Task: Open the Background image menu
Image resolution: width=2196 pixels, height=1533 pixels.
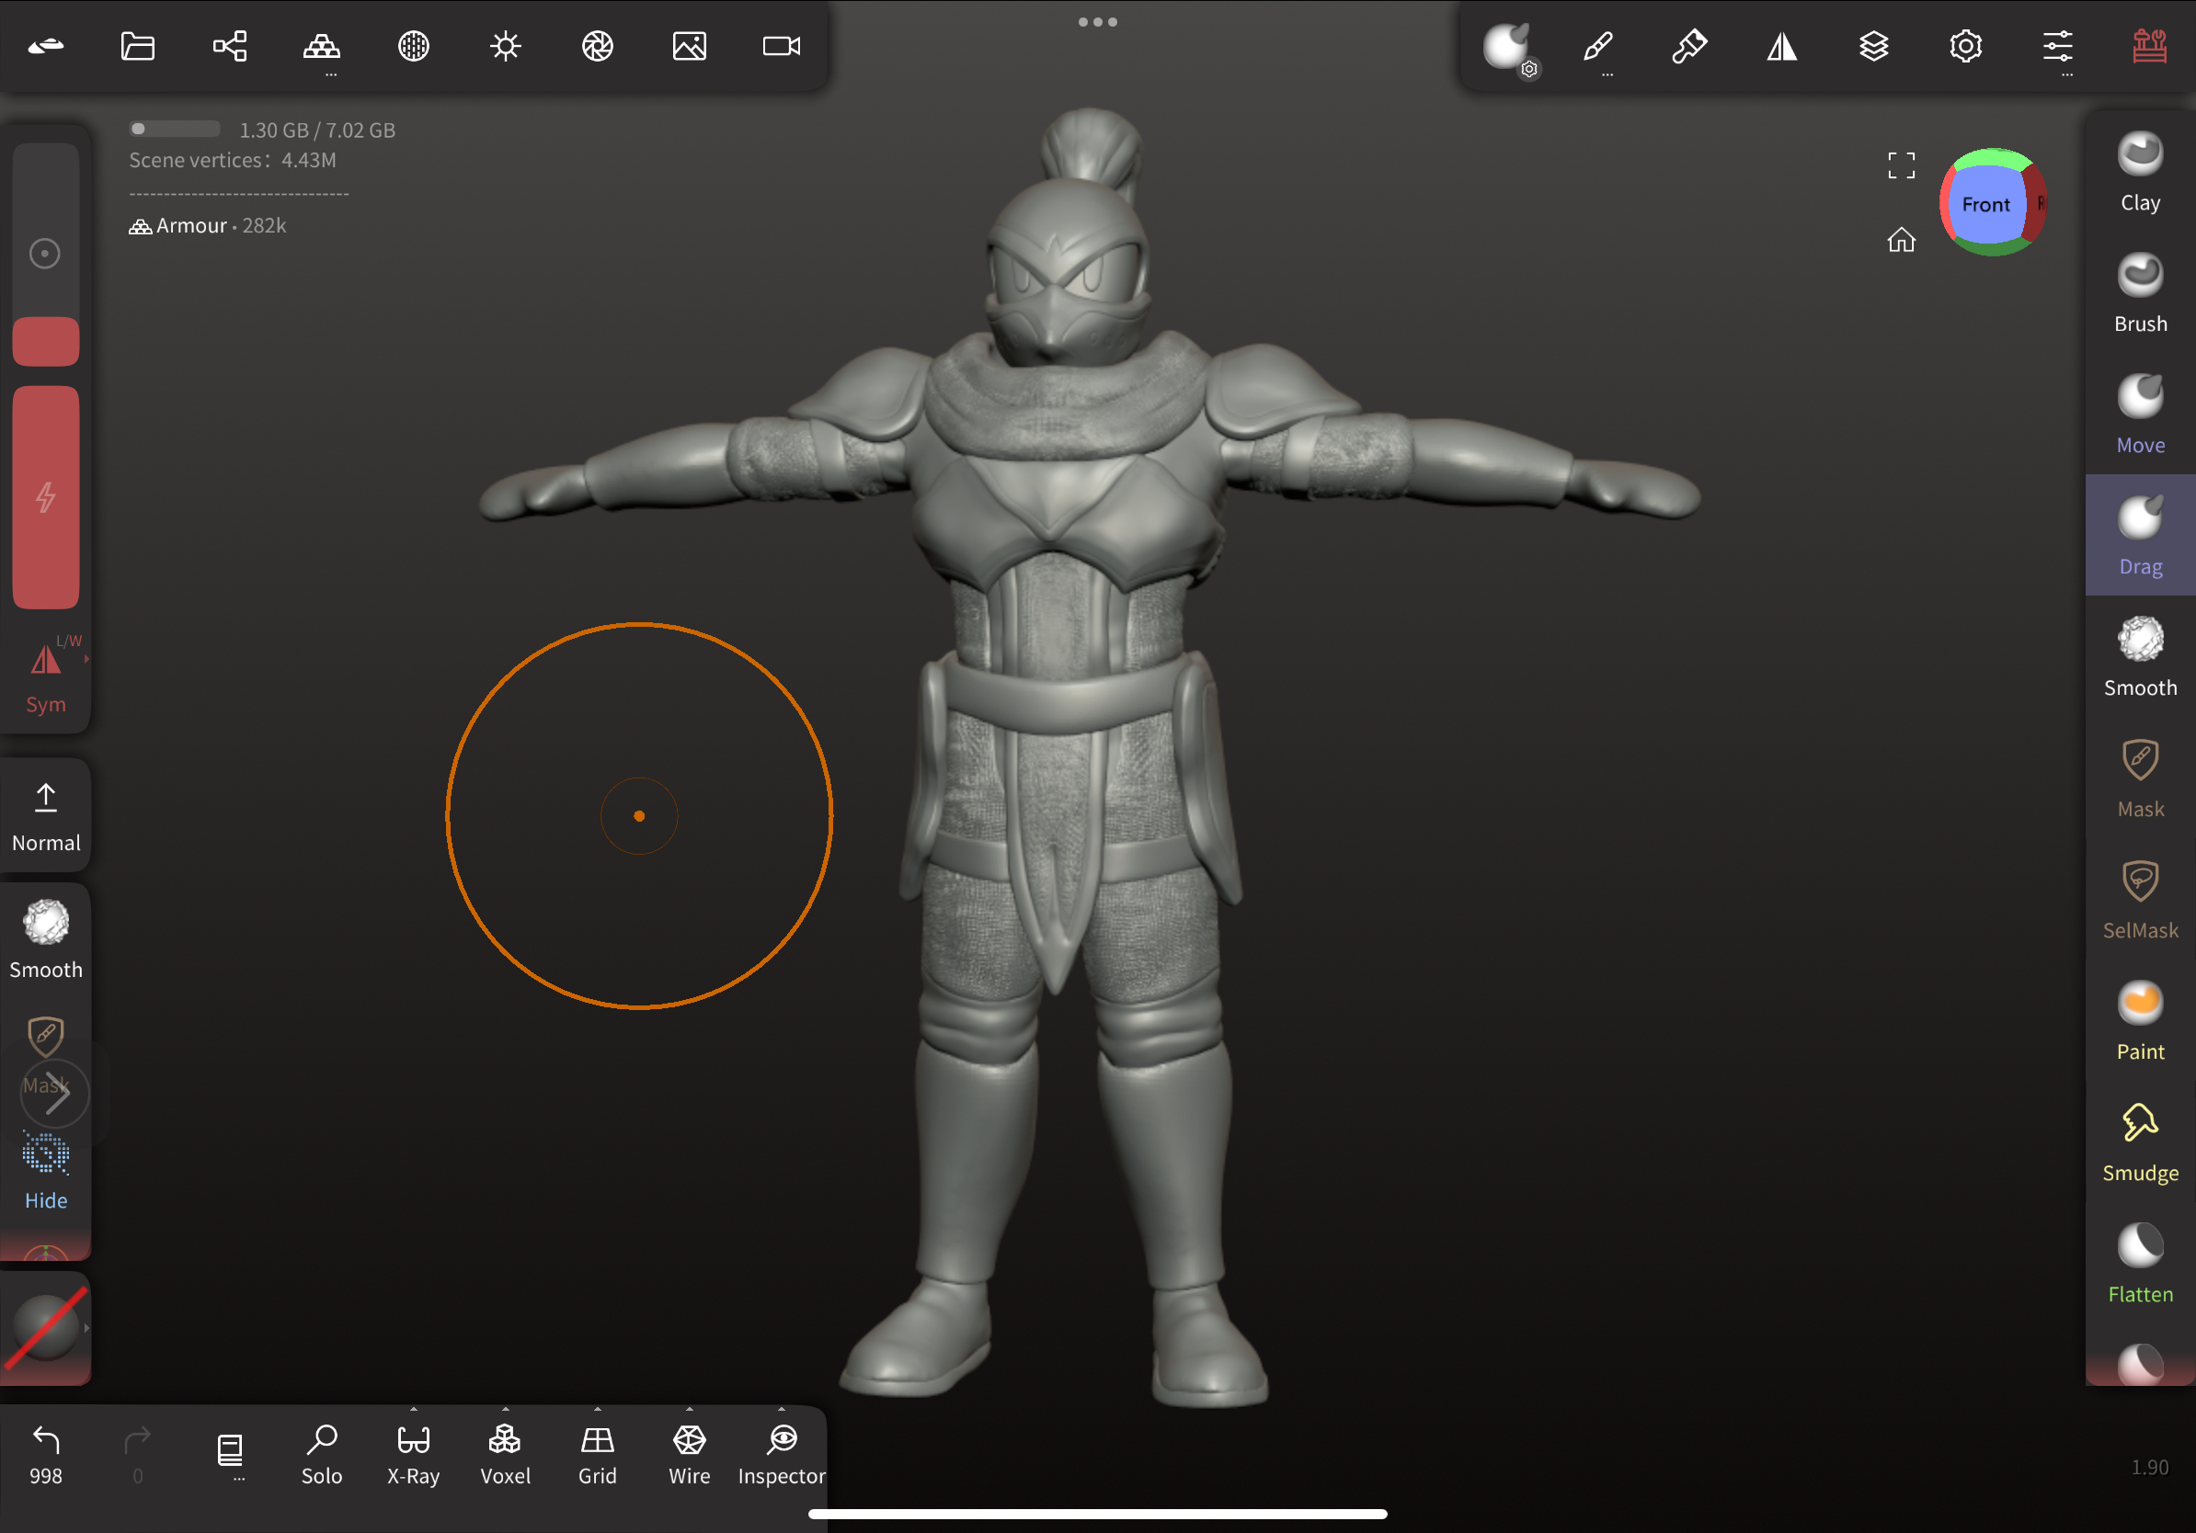Action: [689, 46]
